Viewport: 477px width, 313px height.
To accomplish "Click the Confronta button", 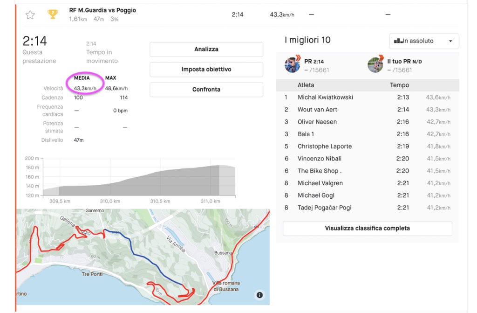I will (x=206, y=90).
